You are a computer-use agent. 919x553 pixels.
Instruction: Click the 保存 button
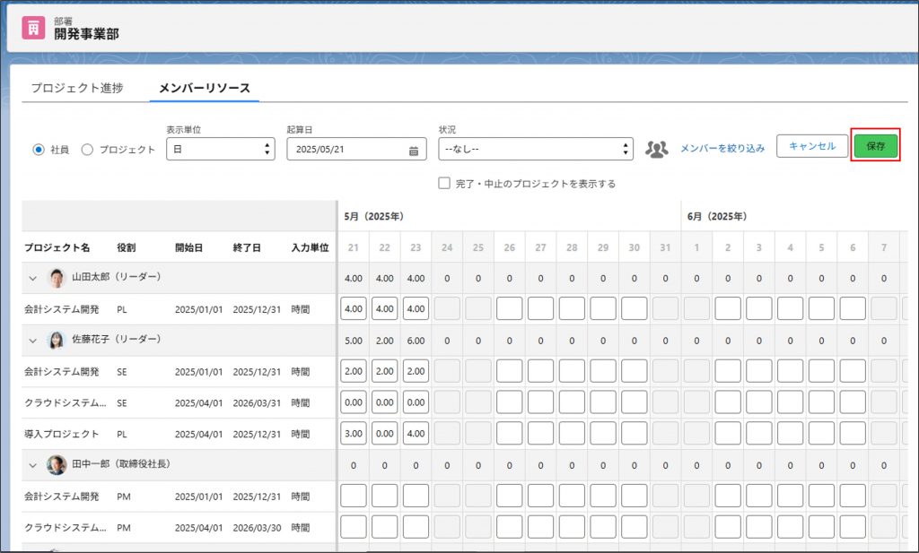pos(875,146)
